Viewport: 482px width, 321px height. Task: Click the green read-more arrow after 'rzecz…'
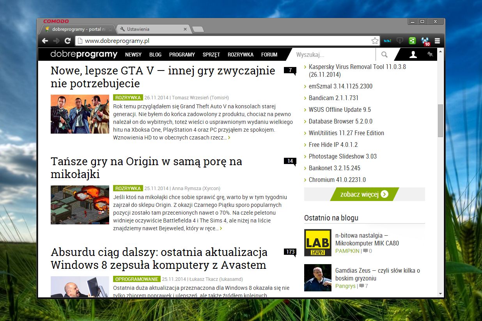(229, 138)
